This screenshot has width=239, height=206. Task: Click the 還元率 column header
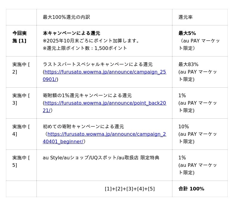click(x=186, y=17)
